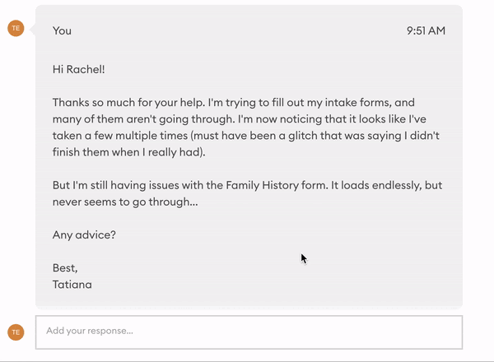Click the word 'noticing' in the message
Image resolution: width=494 pixels, height=362 pixels.
[301, 119]
